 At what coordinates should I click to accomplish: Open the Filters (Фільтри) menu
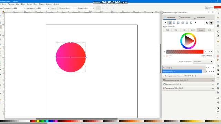42,4
